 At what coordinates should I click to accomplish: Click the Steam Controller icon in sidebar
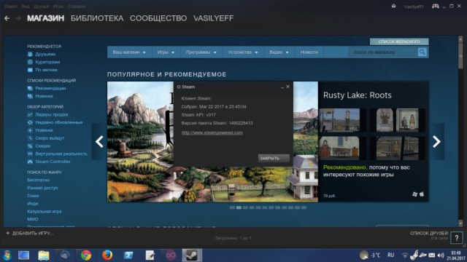pyautogui.click(x=30, y=162)
